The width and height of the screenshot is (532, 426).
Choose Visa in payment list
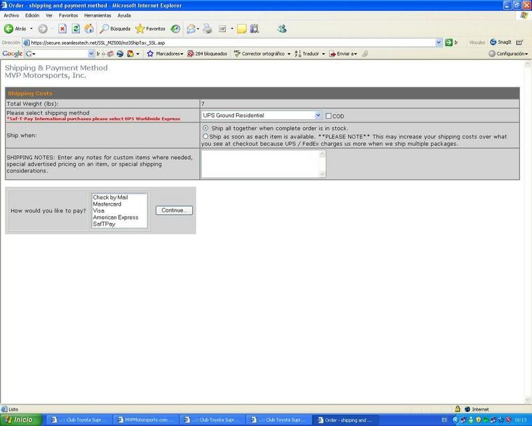tap(98, 210)
